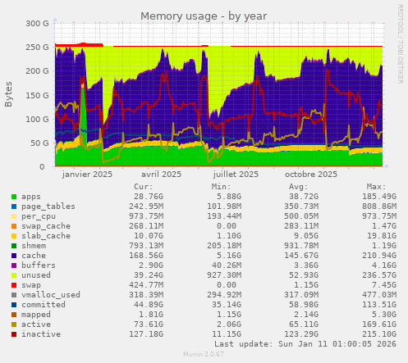Select the 'buffers' legend label

point(39,265)
